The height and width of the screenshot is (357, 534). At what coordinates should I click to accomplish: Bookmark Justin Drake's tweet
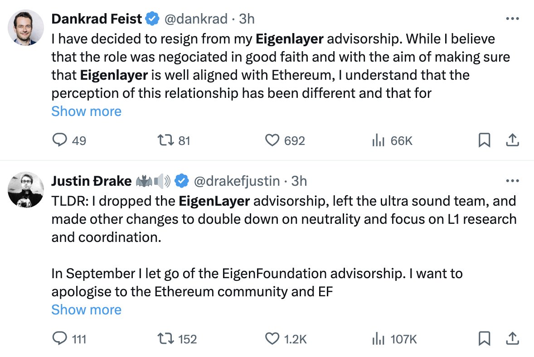point(484,338)
